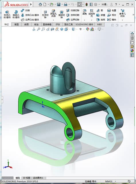This screenshot has height=184, width=136.
Task: Switch to the Features (特征) tab
Action: (7, 24)
